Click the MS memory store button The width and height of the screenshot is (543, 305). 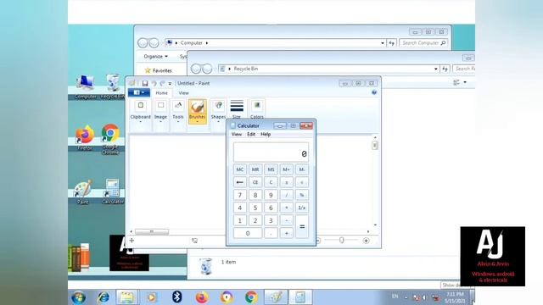click(271, 169)
